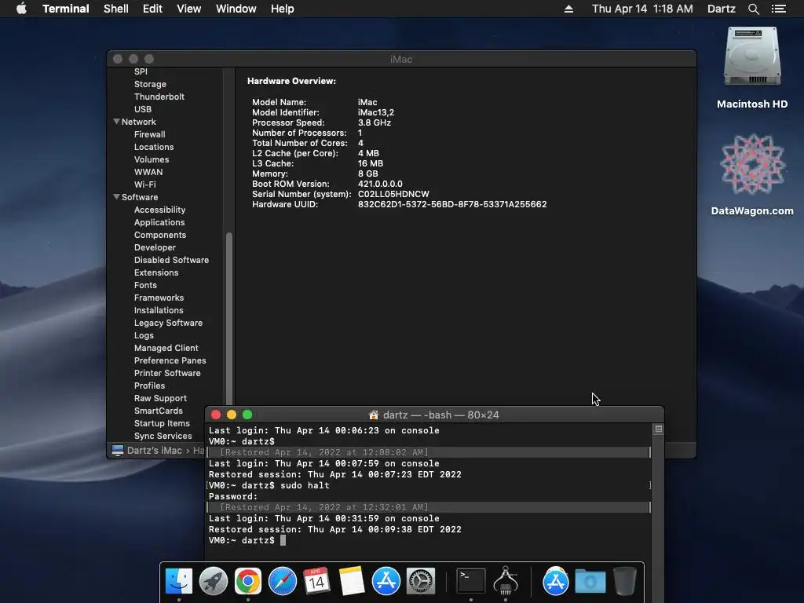Collapse the Network section triangle
Viewport: 804px width, 603px height.
(117, 122)
